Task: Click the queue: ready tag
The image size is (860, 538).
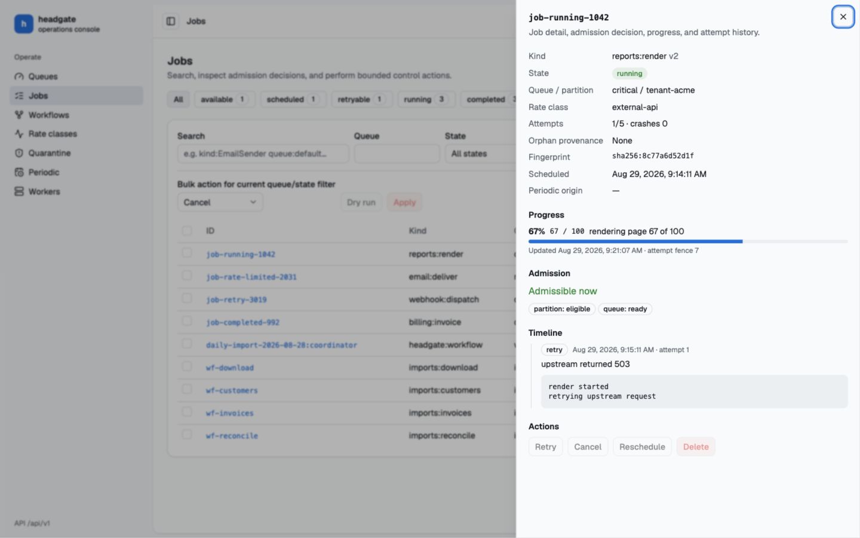Action: coord(625,309)
